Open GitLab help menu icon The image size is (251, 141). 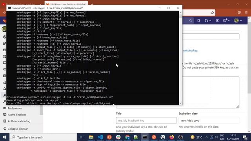click(225, 20)
